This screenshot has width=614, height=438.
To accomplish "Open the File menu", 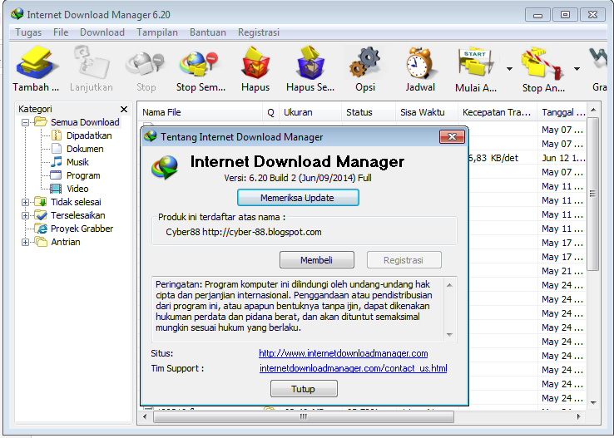I will click(61, 32).
